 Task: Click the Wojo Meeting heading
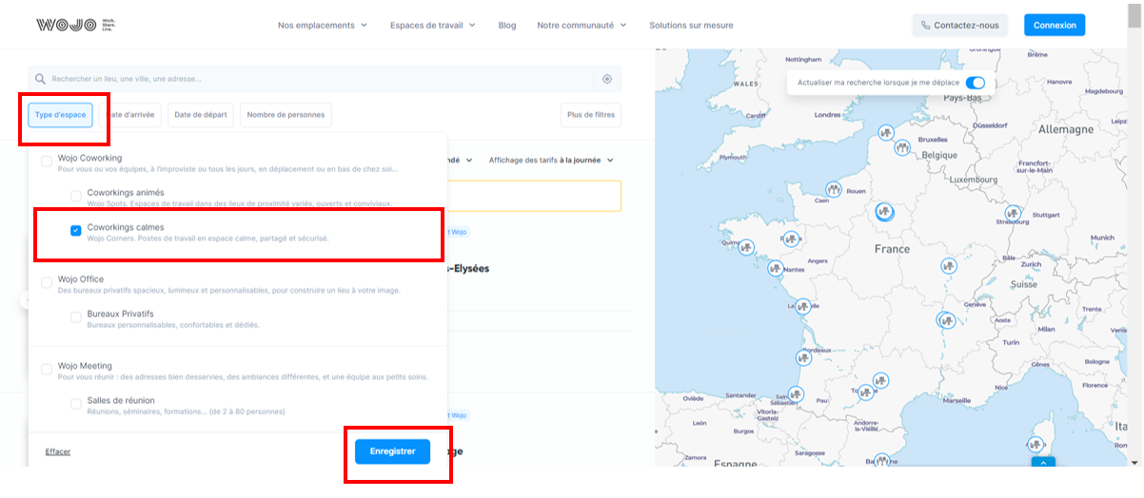pos(85,366)
